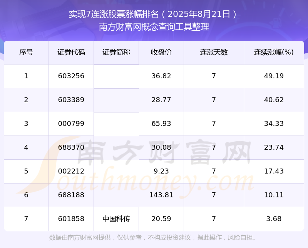Select stock code 000799
308x248 pixels.
pos(71,124)
